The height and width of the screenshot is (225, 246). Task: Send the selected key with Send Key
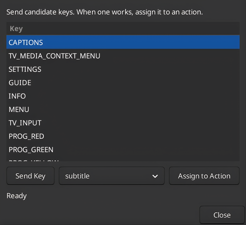click(x=30, y=176)
